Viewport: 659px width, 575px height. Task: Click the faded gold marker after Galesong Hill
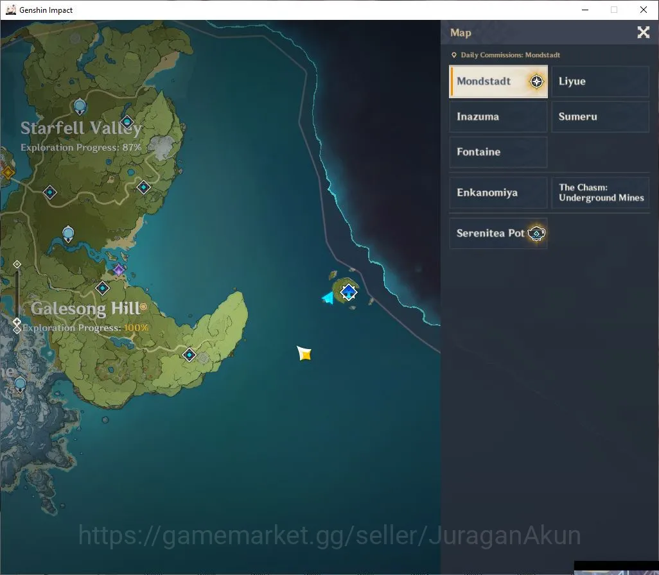[x=144, y=307]
